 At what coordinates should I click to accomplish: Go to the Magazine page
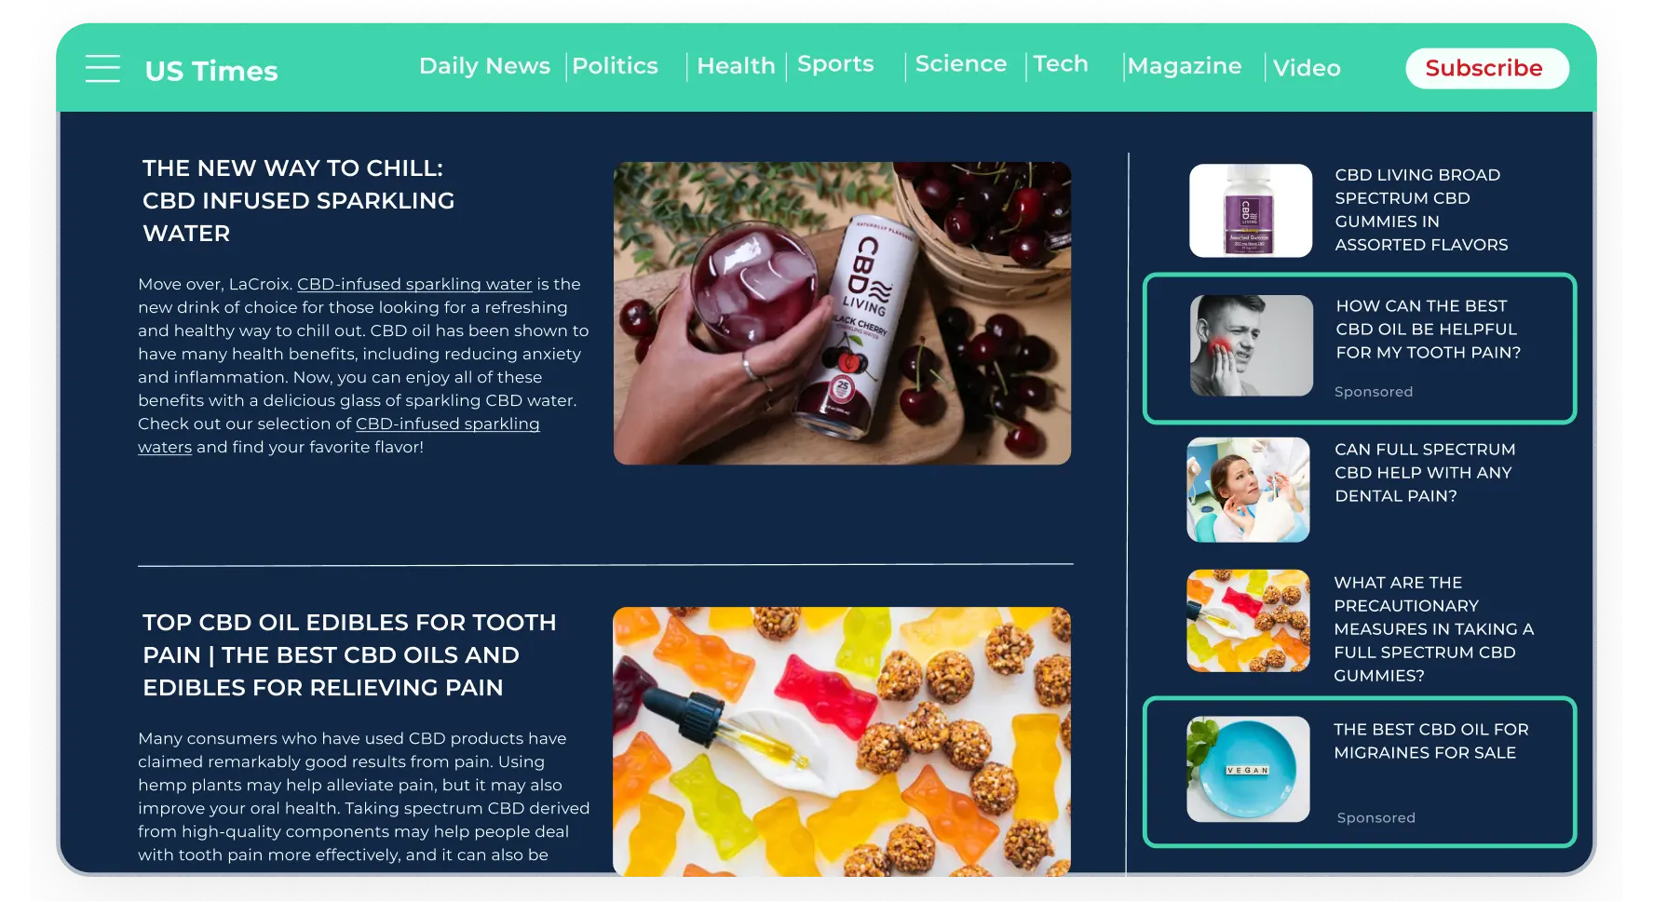coord(1184,67)
